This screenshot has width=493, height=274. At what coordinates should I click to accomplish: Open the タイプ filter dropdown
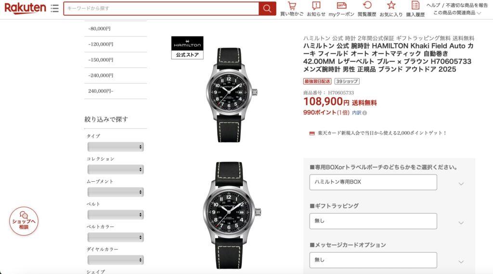(116, 147)
